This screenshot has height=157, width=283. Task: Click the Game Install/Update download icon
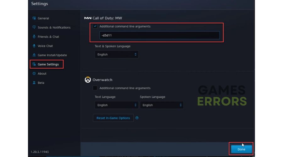click(x=34, y=55)
